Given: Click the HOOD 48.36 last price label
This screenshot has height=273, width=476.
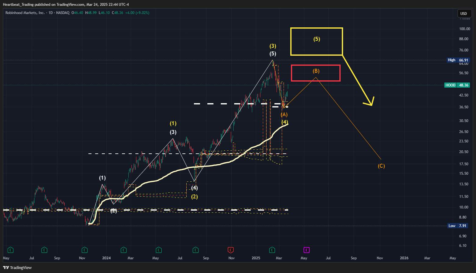Looking at the screenshot, I should 457,85.
